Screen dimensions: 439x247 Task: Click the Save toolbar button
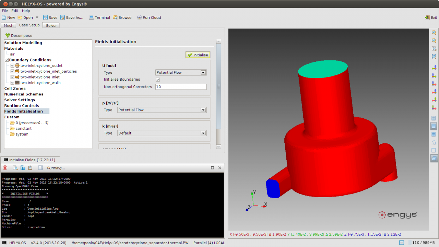click(50, 17)
